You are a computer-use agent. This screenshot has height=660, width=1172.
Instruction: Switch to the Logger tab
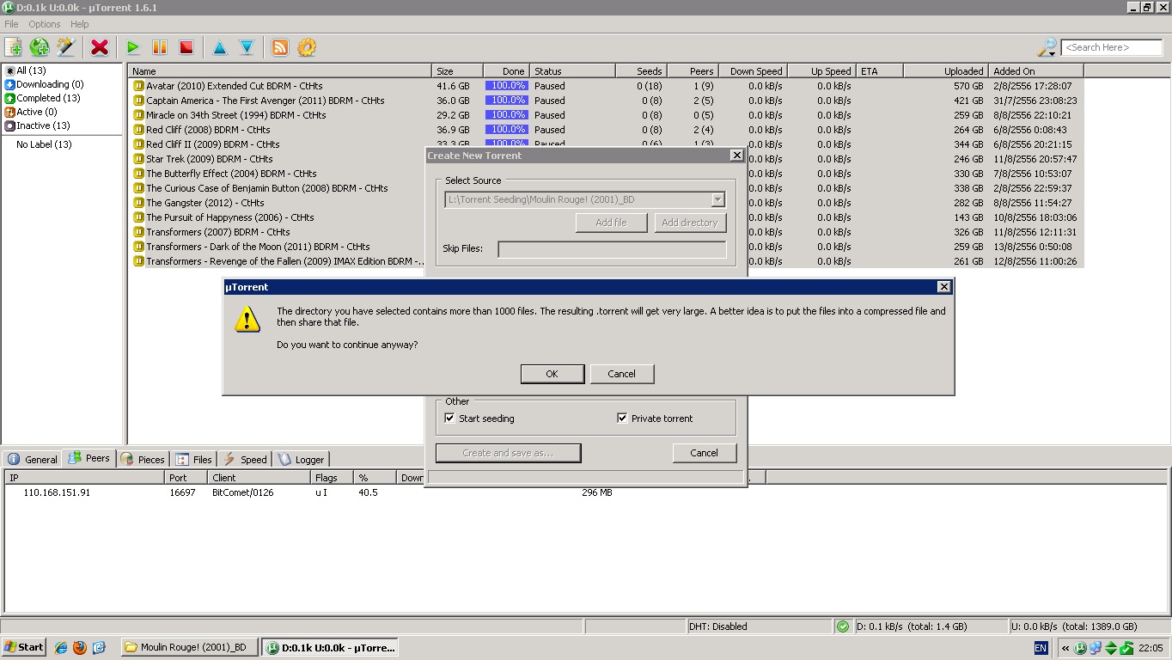[301, 460]
